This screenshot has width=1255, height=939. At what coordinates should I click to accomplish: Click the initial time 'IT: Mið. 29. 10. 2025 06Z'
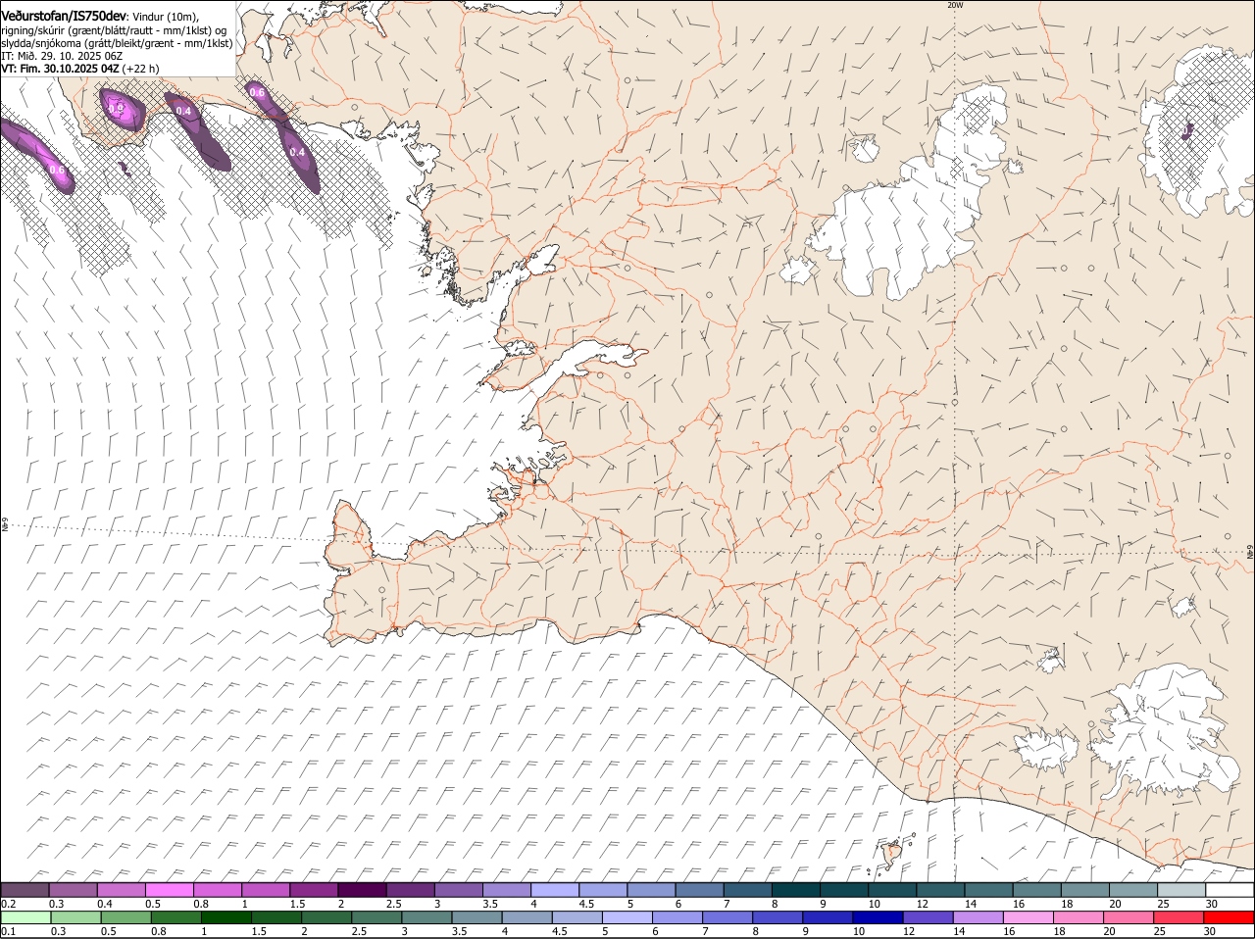point(62,56)
